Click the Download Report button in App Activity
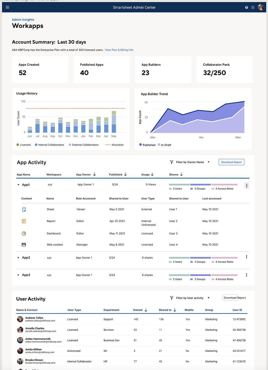The height and width of the screenshot is (370, 268). [231, 162]
